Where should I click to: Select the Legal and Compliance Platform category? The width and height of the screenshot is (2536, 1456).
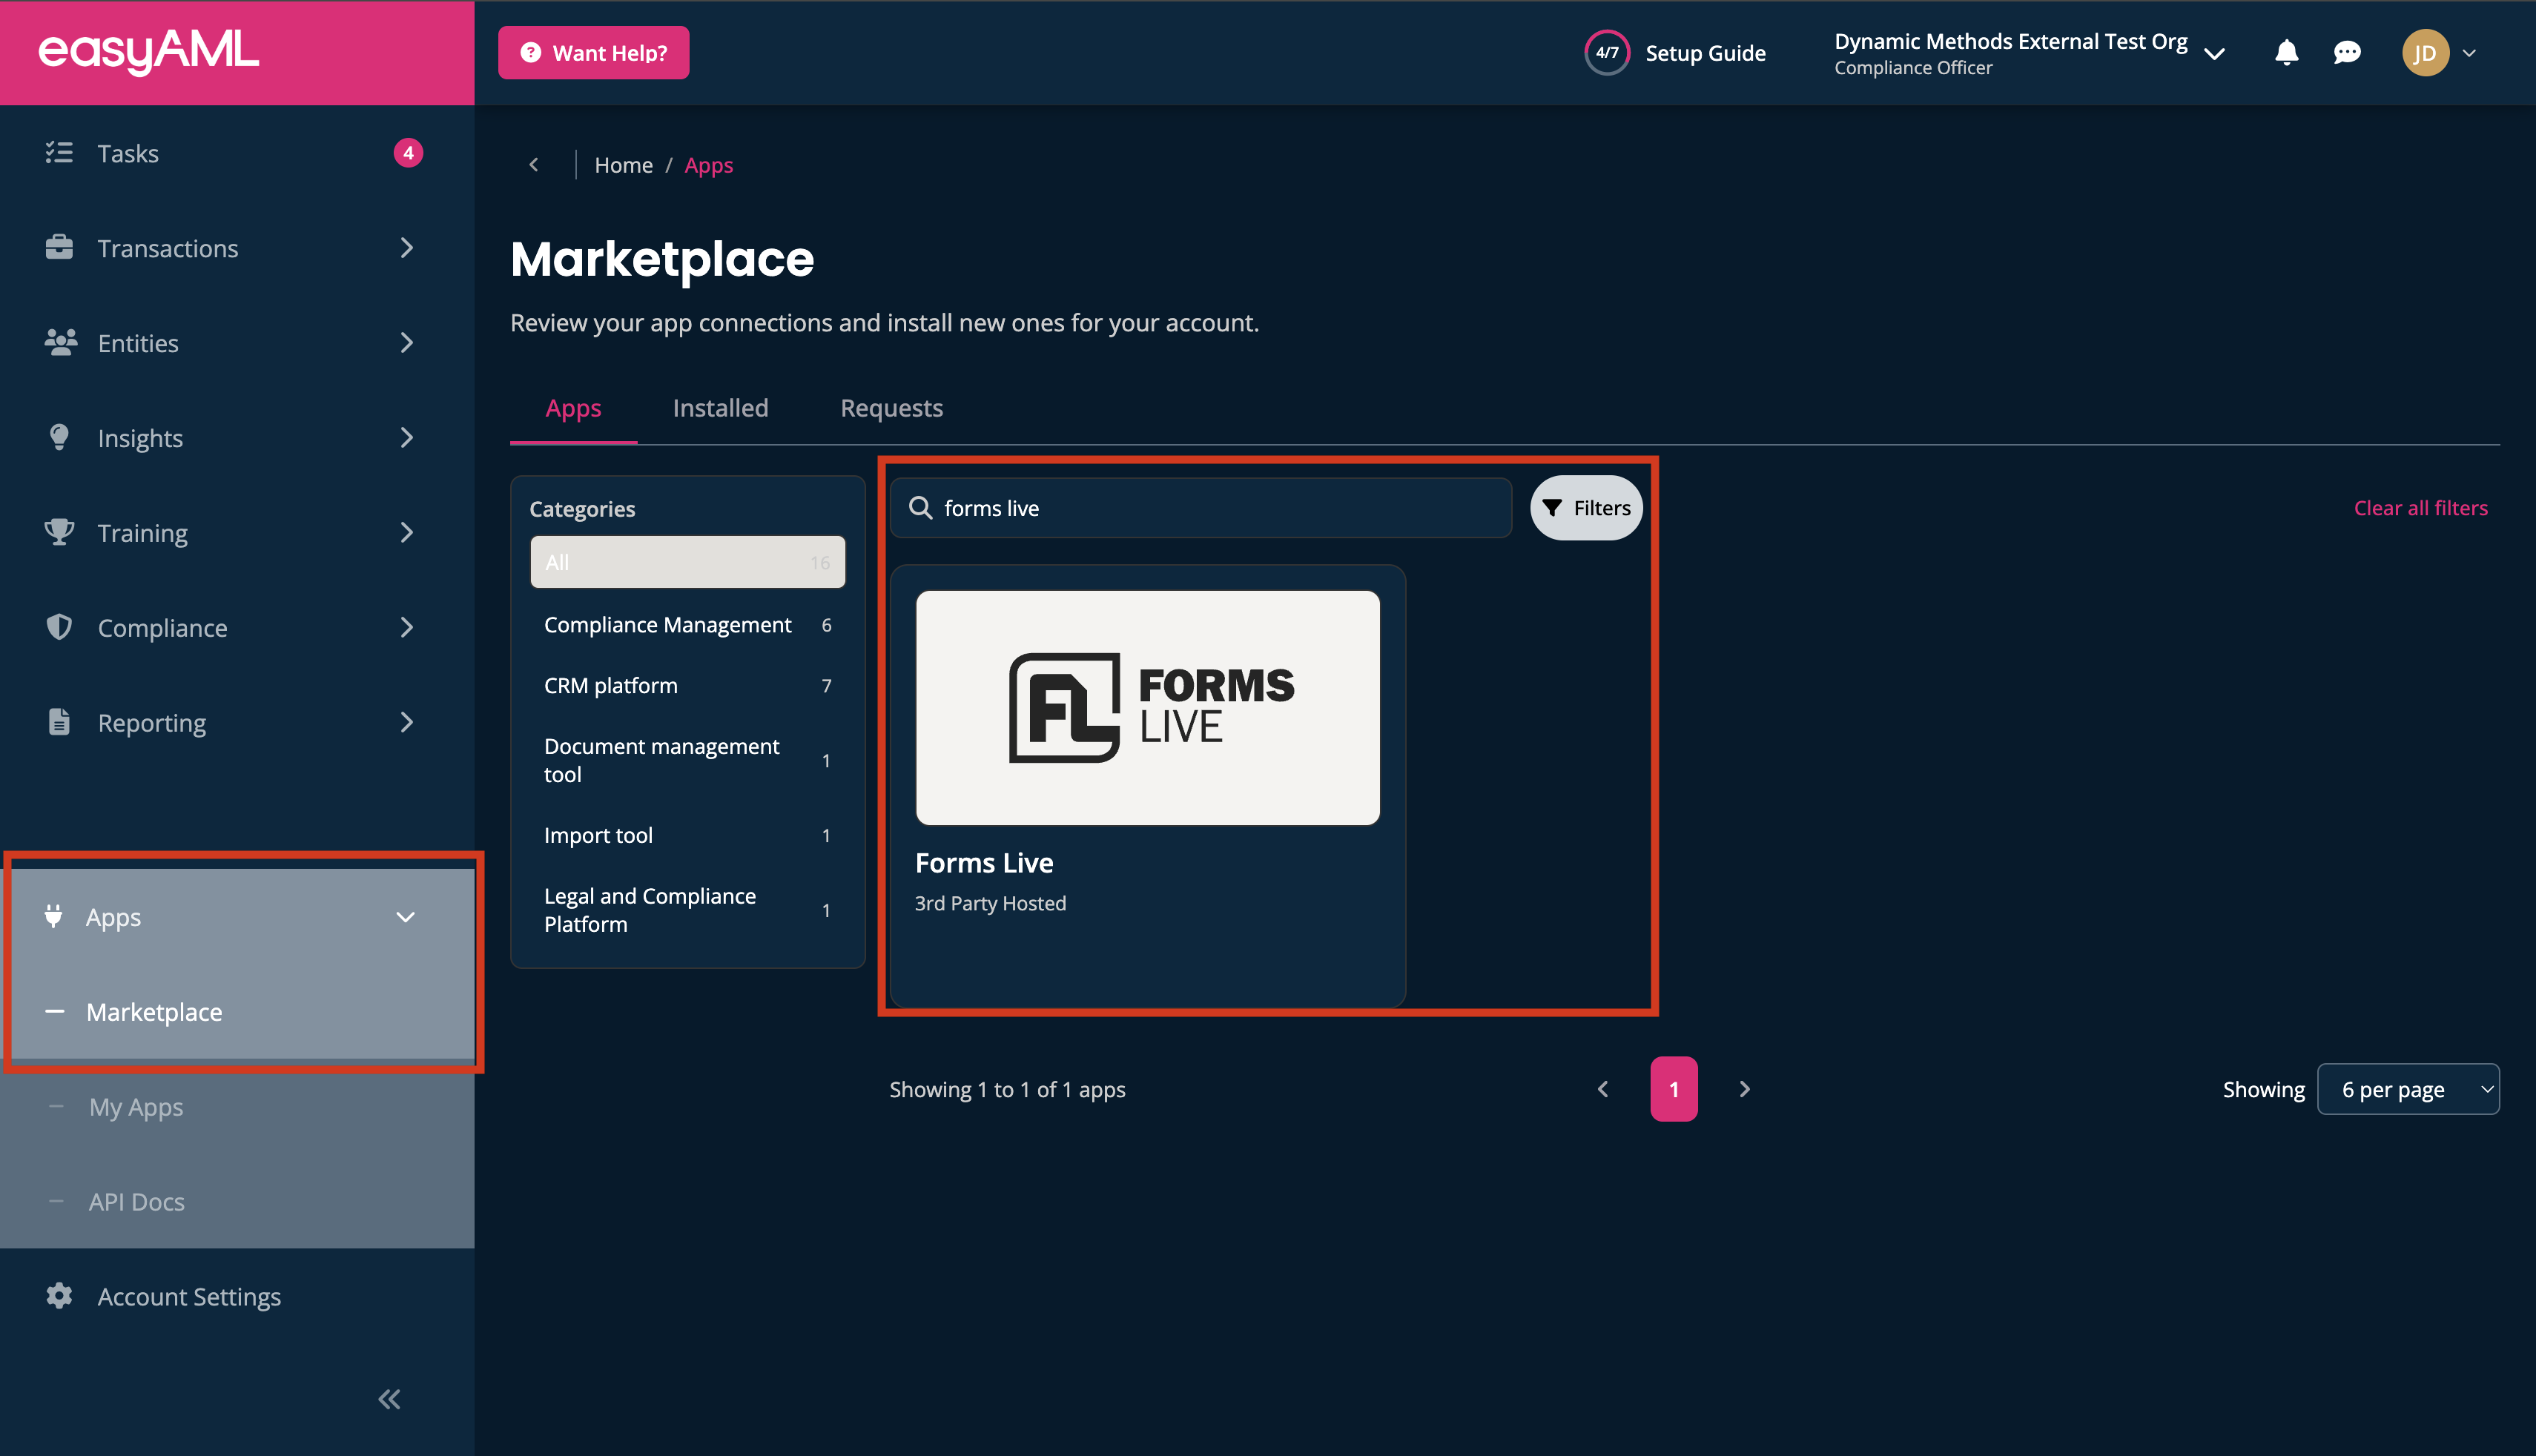[x=687, y=910]
